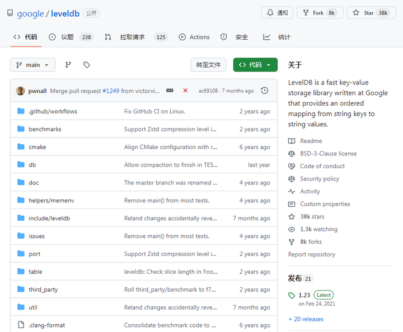This screenshot has height=332, width=403.
Task: Click the 1.23 release tag icon
Action: pos(292,296)
